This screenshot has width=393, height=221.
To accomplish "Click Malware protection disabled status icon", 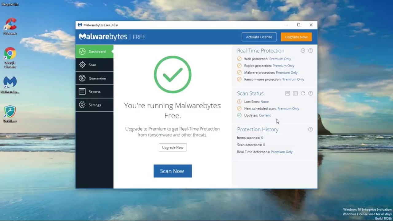I will 239,72.
